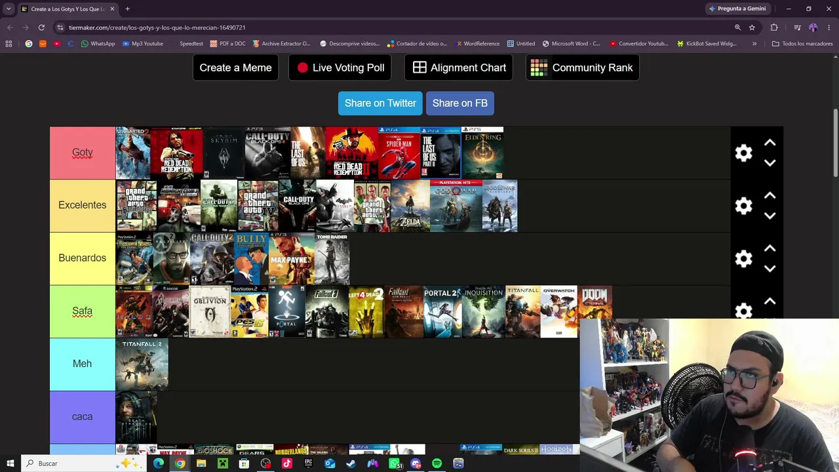Viewport: 839px width, 472px height.
Task: Move the Goty tier down
Action: pyautogui.click(x=770, y=163)
